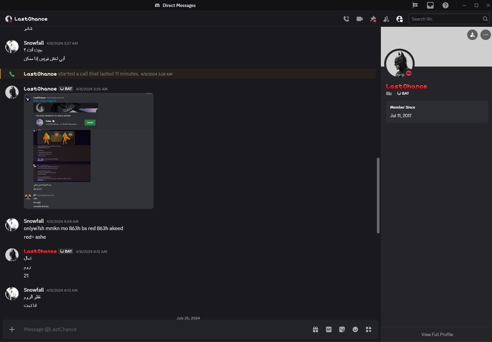Start a video call
Screen dimensions: 492x342
[x=360, y=19]
